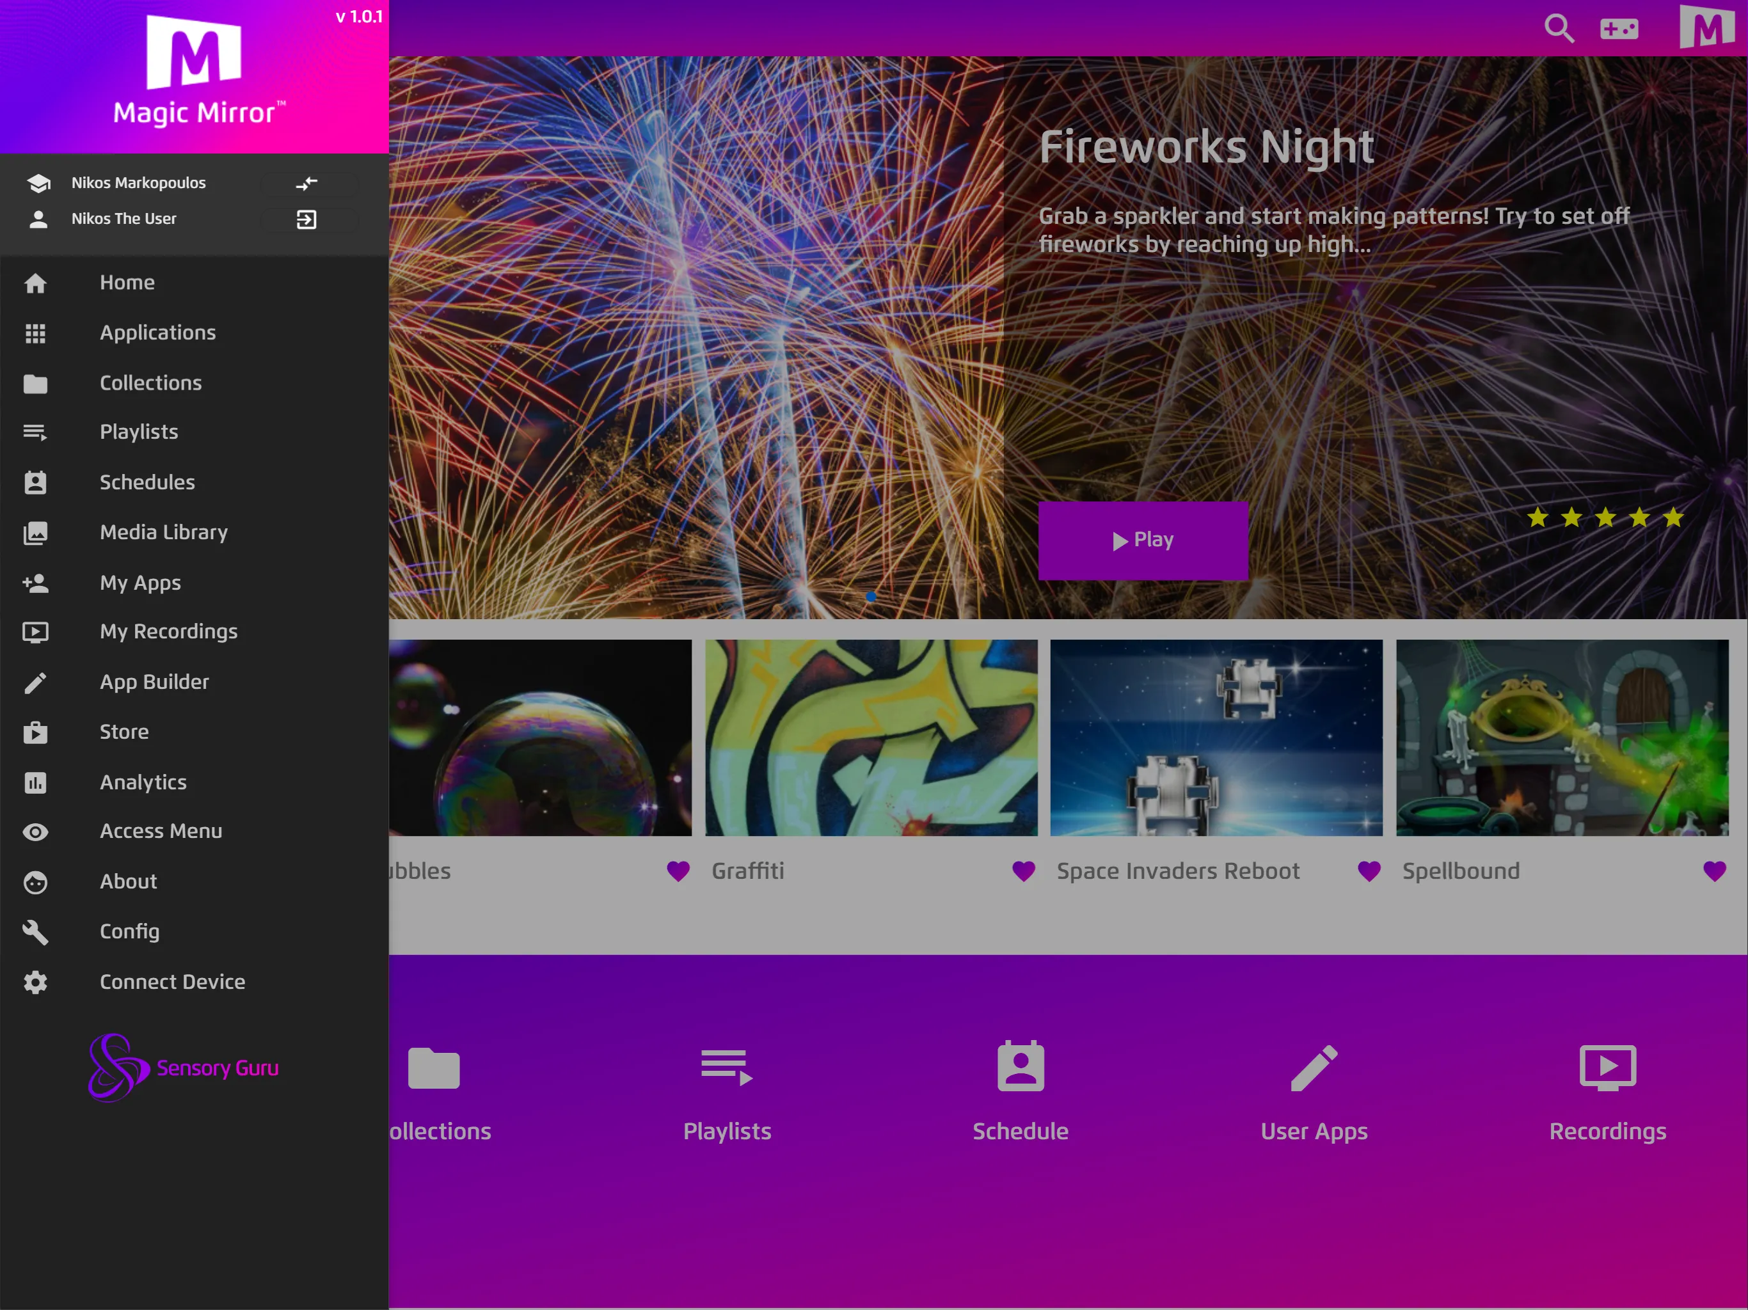Open the App Builder section
The image size is (1748, 1310).
[154, 681]
